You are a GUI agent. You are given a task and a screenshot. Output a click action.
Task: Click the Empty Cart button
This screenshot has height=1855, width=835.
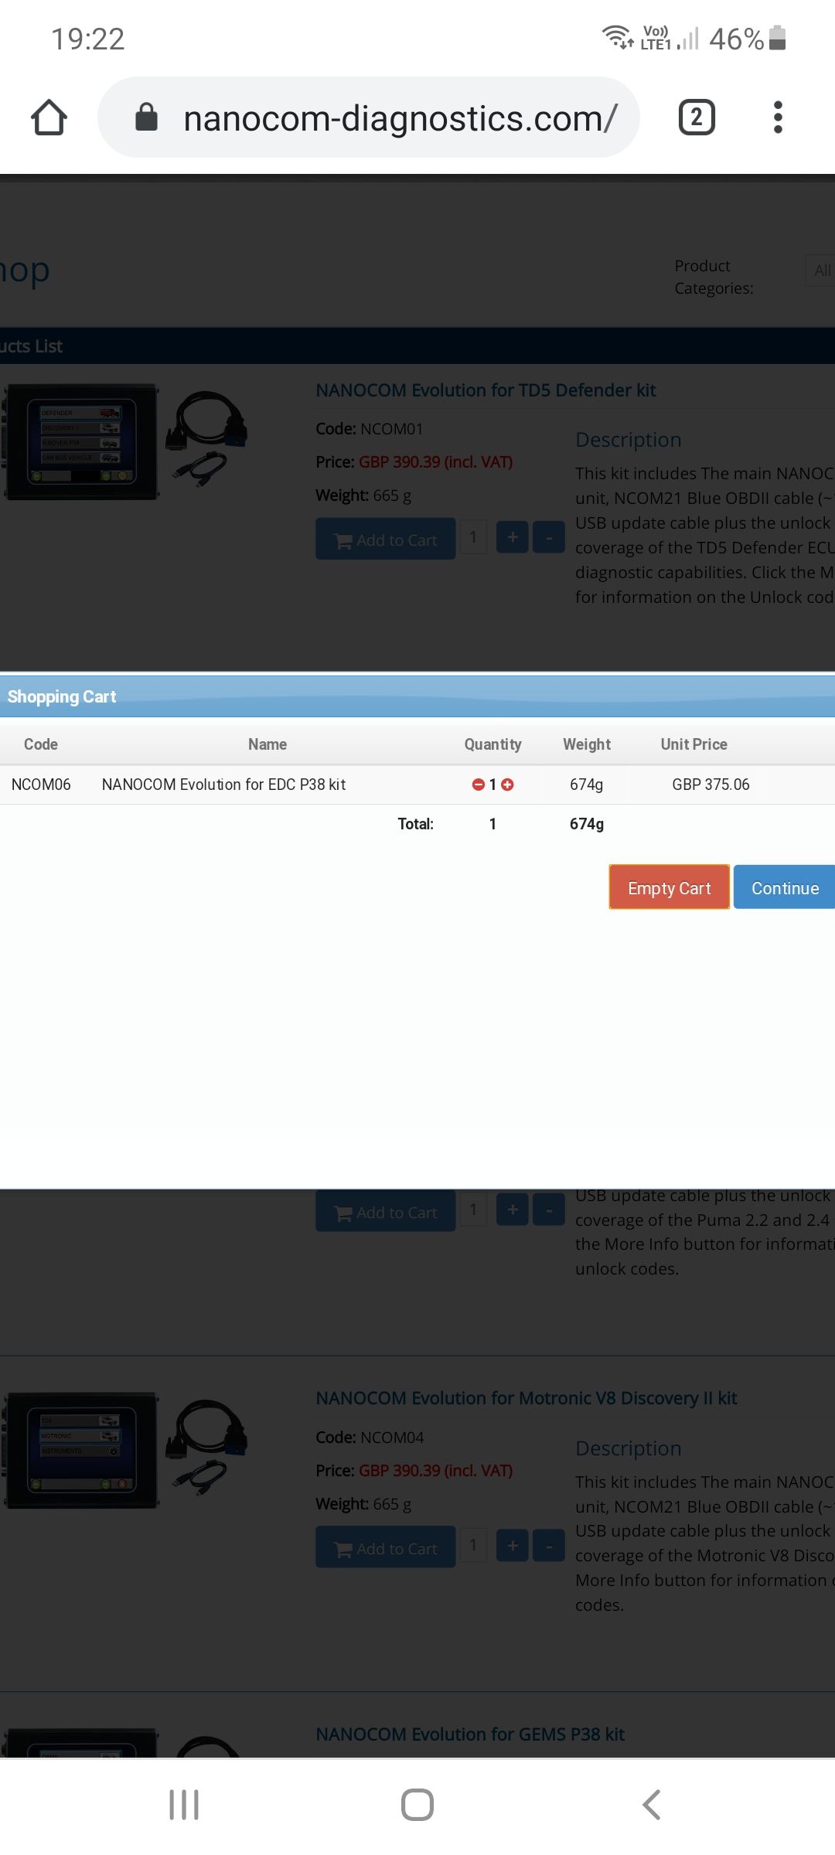point(669,887)
